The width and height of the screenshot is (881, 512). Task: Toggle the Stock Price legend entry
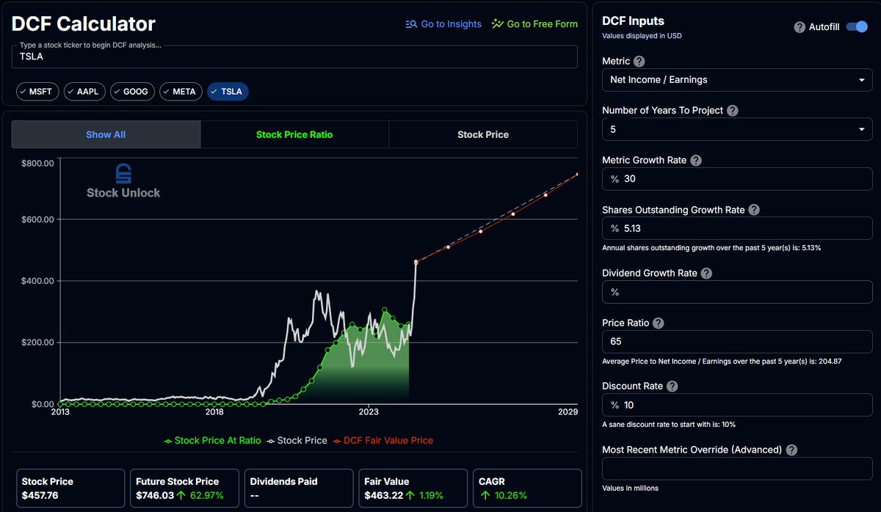[x=297, y=441]
